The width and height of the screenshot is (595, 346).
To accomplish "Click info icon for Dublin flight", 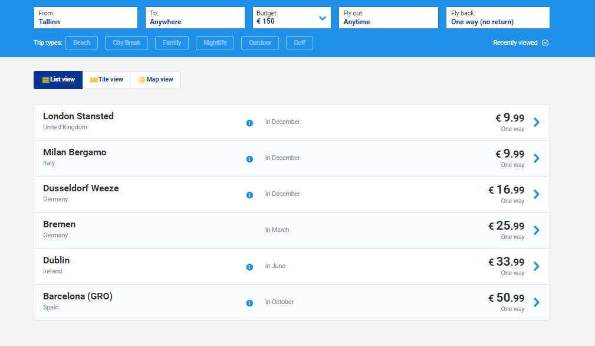I will click(249, 267).
